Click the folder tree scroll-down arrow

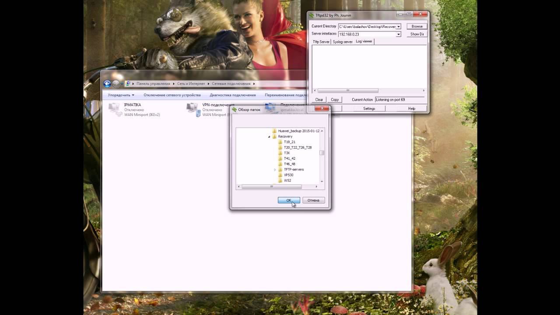[322, 181]
